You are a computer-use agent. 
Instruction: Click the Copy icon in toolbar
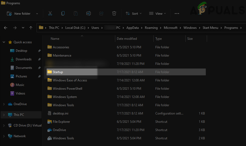[x=63, y=13]
